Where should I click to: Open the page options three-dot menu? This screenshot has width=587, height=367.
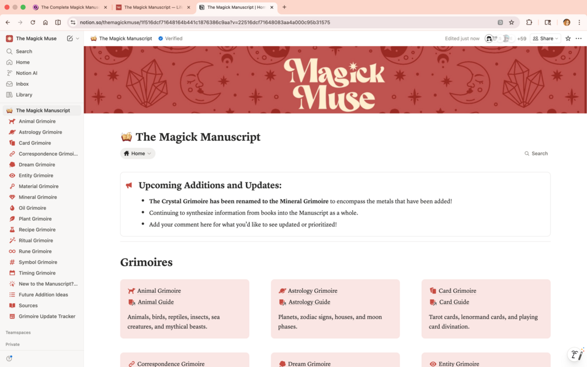578,38
